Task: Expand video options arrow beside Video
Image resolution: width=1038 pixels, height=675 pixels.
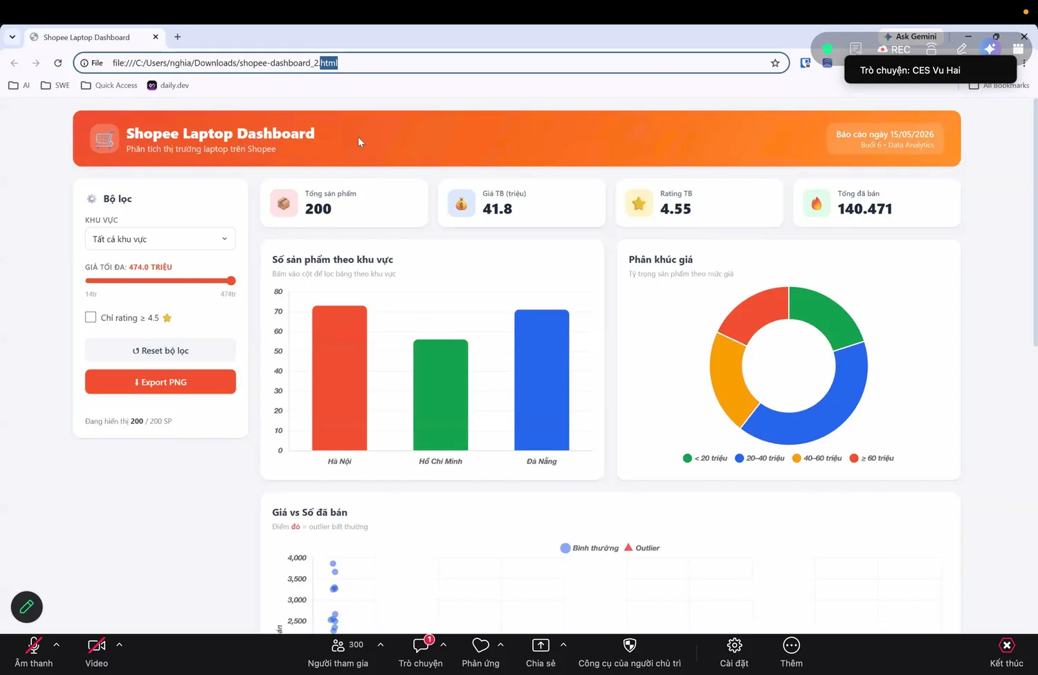Action: 119,645
